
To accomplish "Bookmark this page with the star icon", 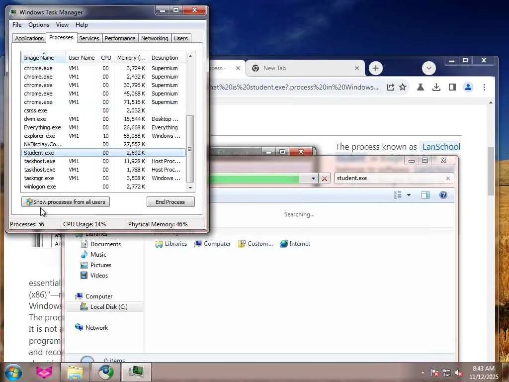I will coord(403,87).
